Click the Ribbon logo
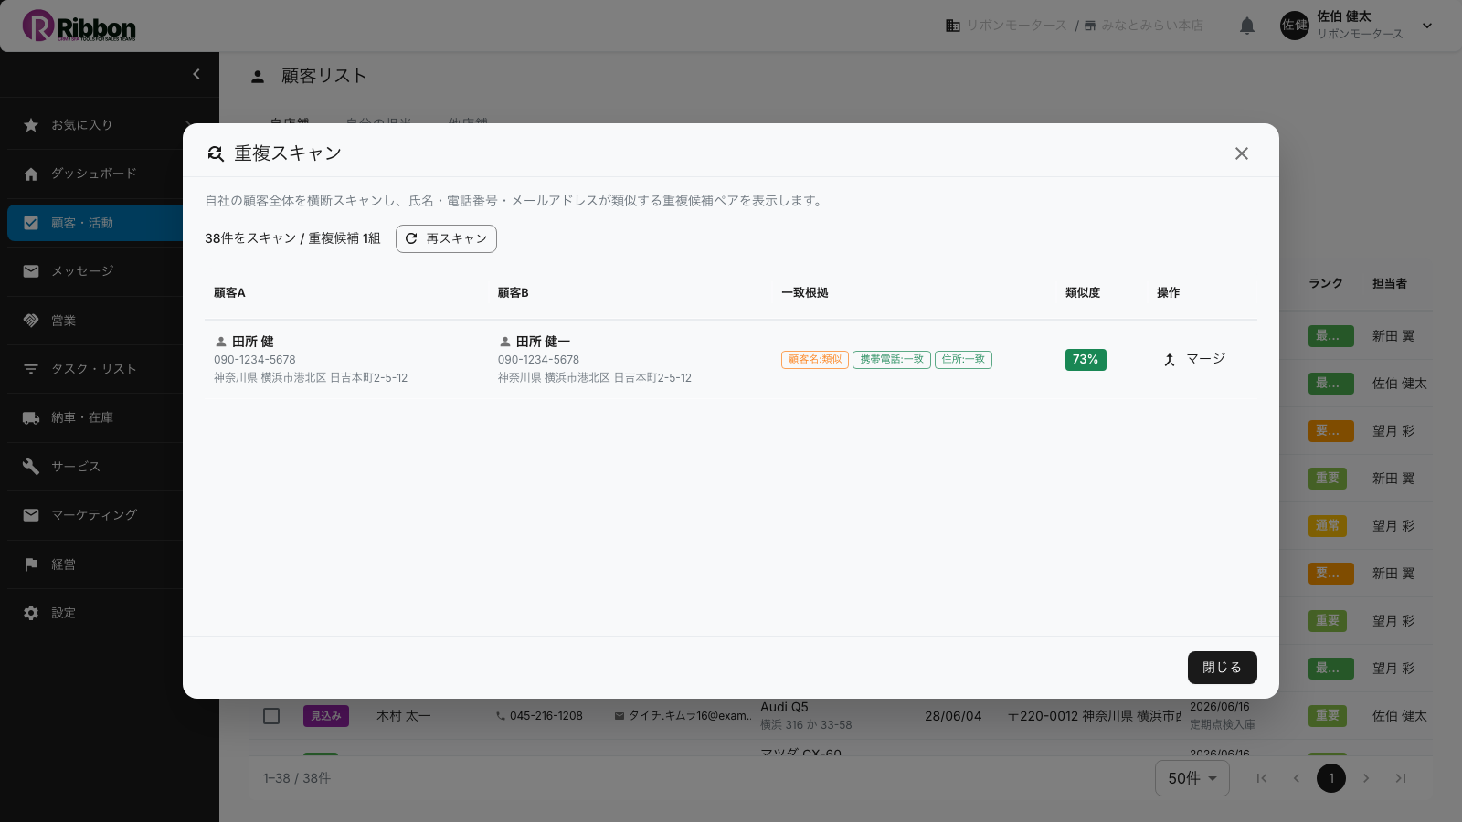This screenshot has height=822, width=1462. point(79,26)
